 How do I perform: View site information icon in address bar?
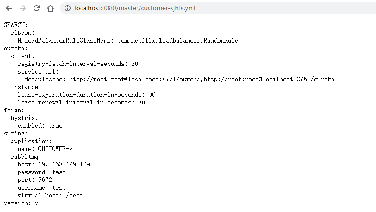(x=68, y=8)
